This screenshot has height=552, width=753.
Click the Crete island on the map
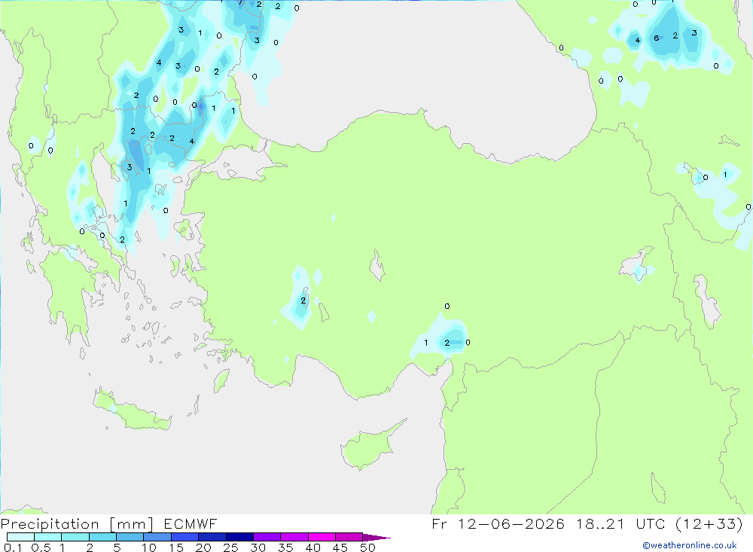click(132, 410)
